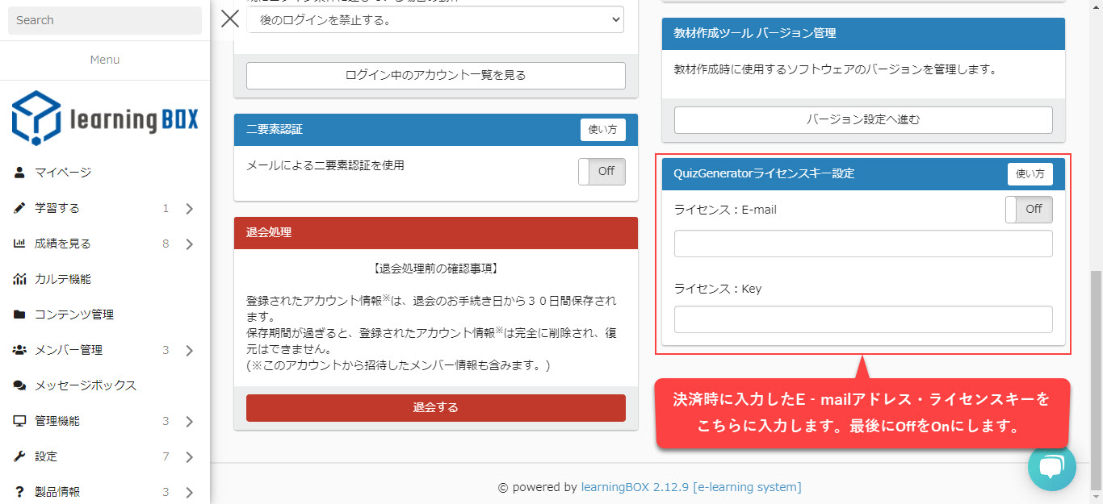This screenshot has height=504, width=1103.
Task: Click the 学習する pencil icon
Action: tap(19, 208)
